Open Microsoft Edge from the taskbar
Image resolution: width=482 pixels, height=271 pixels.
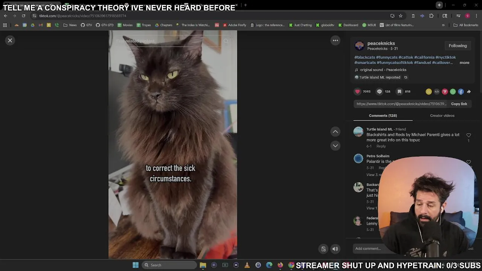pos(269,265)
